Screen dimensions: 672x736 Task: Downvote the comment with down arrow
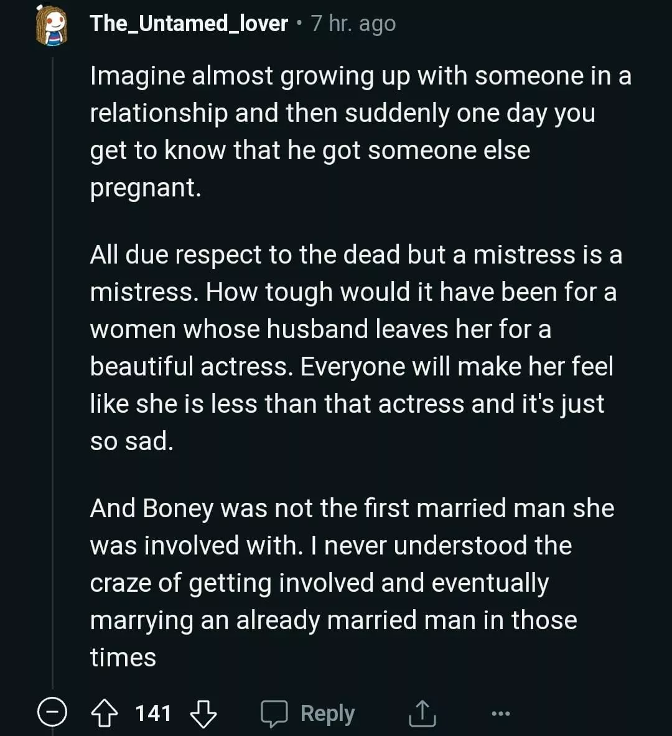(203, 713)
